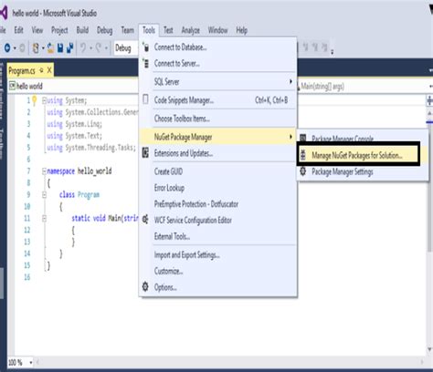Screen dimensions: 433x372
Task: Click the Extensions and Updates icon
Action: [x=145, y=153]
